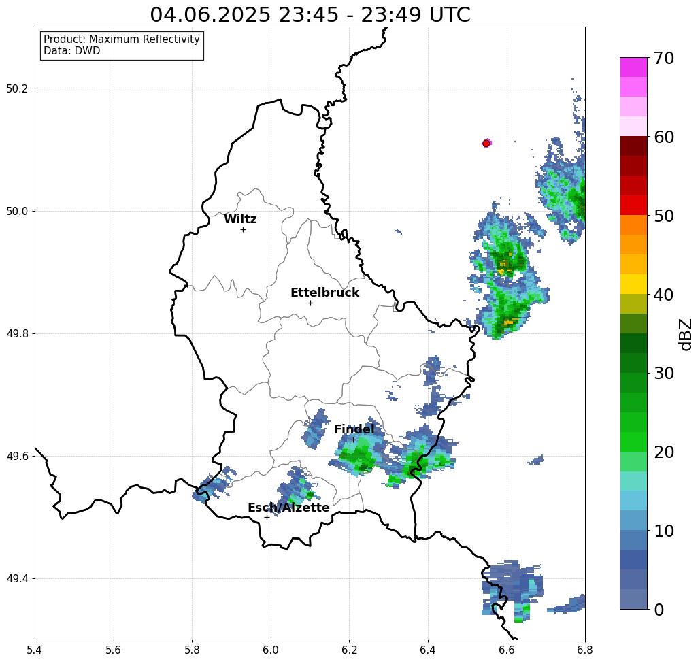Click longitude axis label 6.6
Image resolution: width=700 pixels, height=662 pixels.
pos(507,650)
